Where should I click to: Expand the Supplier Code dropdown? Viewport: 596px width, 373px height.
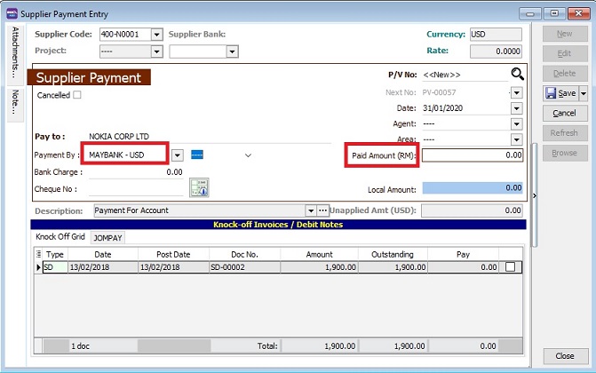point(157,35)
